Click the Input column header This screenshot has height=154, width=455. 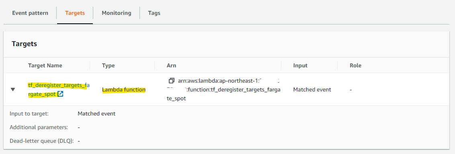click(300, 65)
